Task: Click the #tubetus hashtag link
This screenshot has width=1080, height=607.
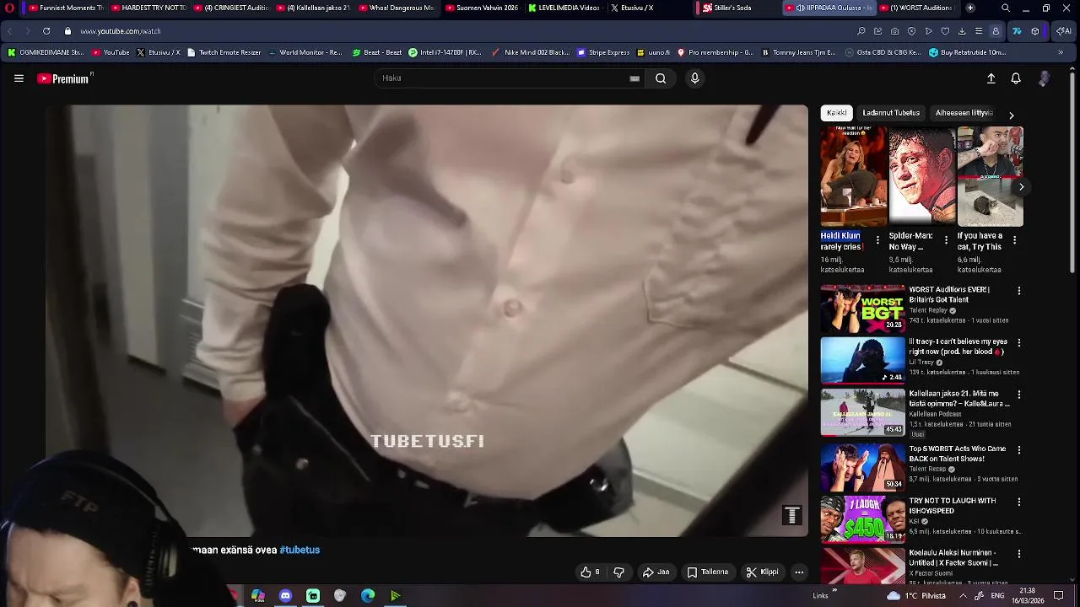Action: (x=300, y=550)
